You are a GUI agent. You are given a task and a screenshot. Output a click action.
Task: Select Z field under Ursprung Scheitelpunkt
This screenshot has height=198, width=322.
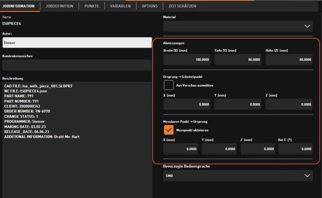click(x=289, y=104)
